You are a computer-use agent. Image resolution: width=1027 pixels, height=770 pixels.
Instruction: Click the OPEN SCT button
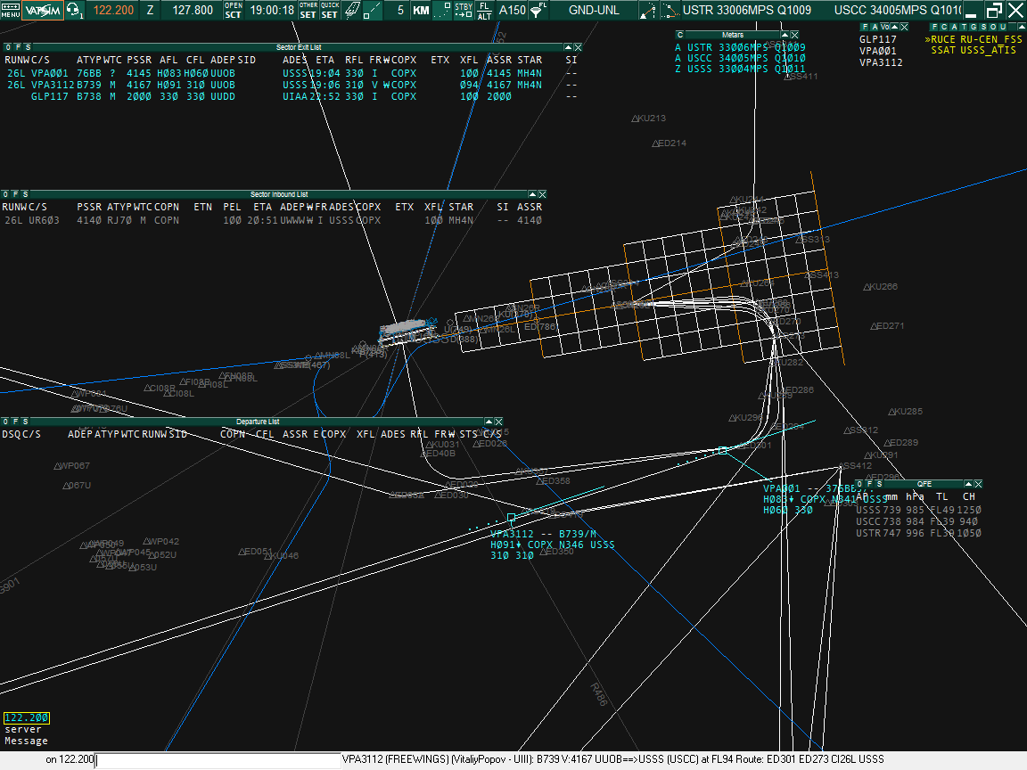coord(234,10)
